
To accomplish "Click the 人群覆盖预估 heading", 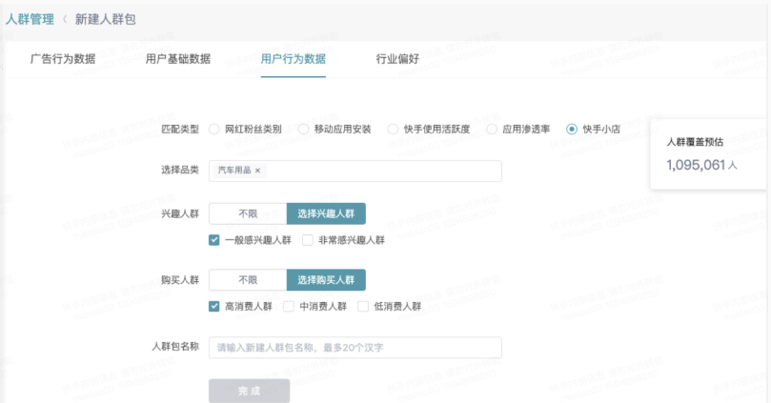I will pos(695,142).
